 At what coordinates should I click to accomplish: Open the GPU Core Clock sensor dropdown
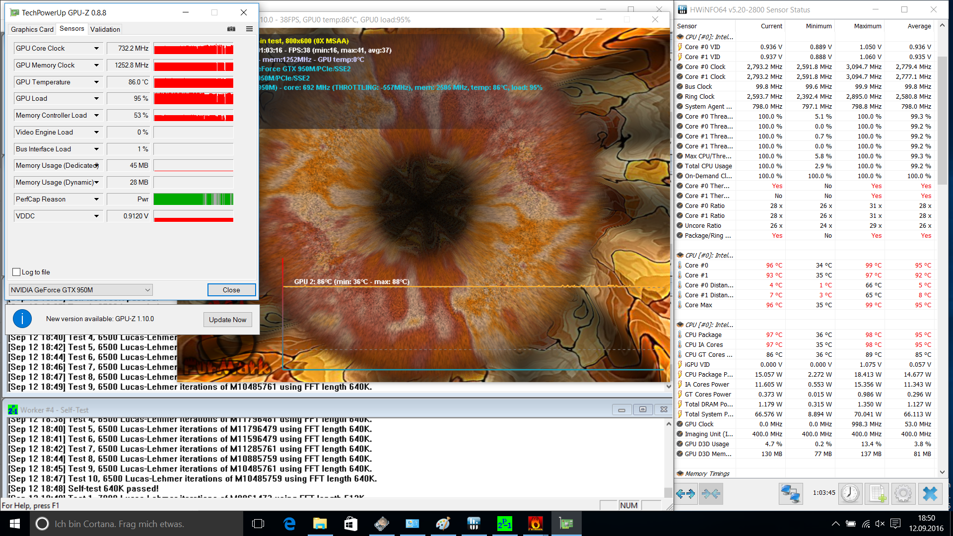tap(96, 48)
